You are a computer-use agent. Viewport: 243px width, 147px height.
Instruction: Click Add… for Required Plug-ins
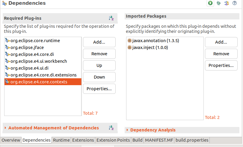point(99,42)
